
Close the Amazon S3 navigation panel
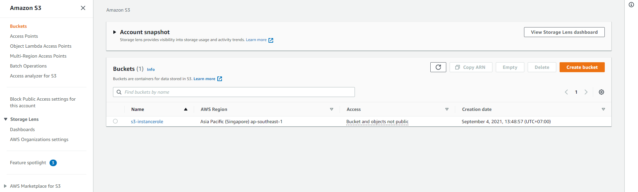click(83, 8)
